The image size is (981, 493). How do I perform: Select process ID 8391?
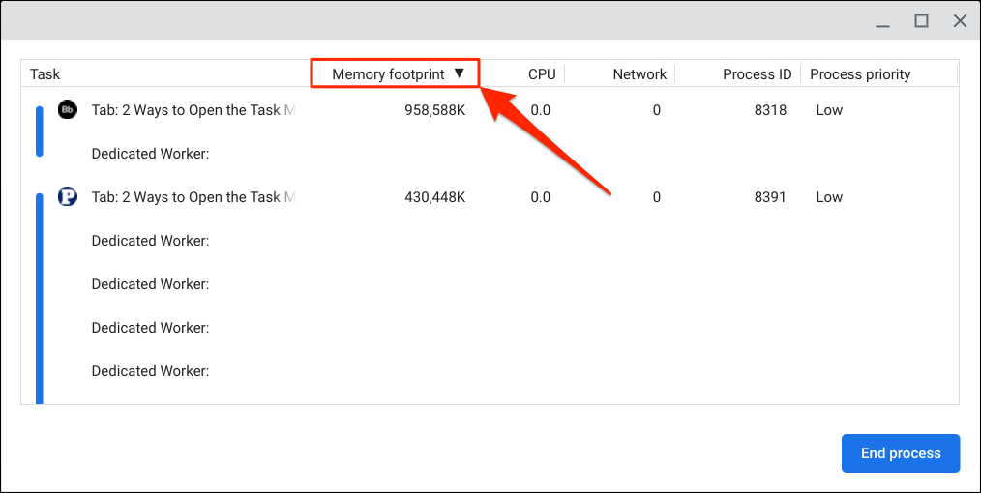770,197
